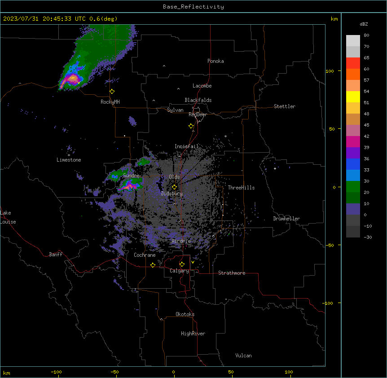This screenshot has height=378, width=387.
Task: Click the 100 km tick on right axis
Action: pos(330,71)
